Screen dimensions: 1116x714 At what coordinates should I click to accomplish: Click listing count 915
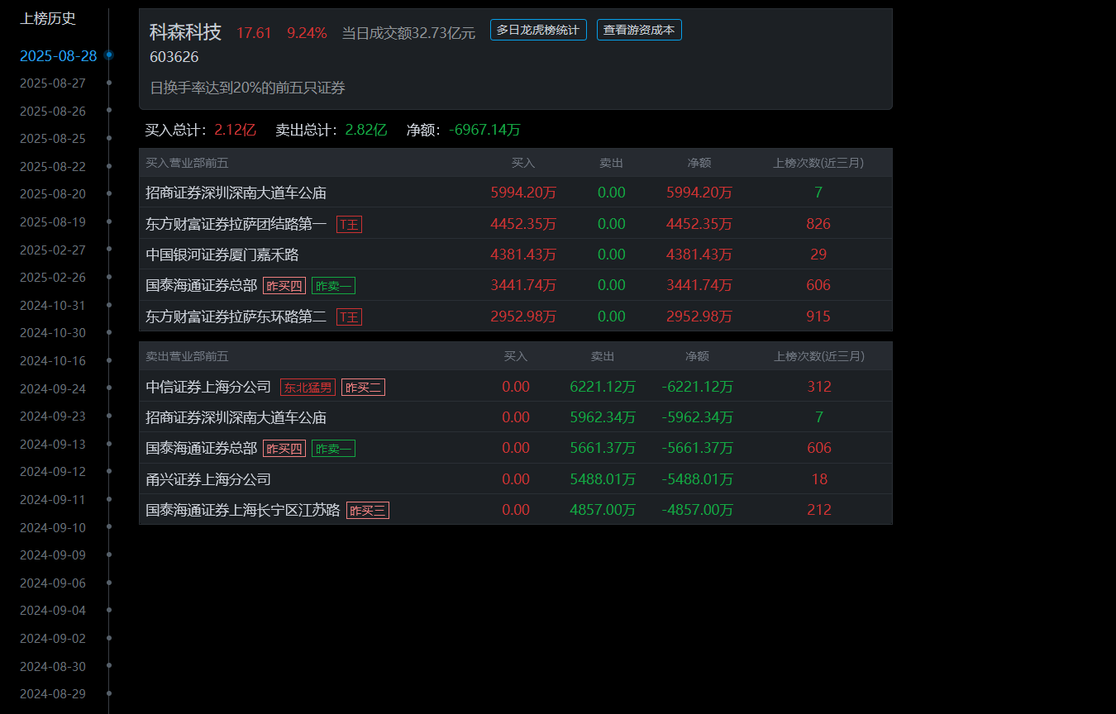click(818, 317)
